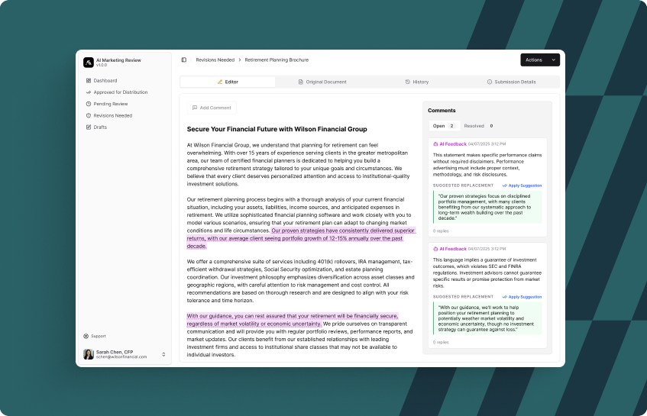Show Open comments filter
The width and height of the screenshot is (647, 416).
point(442,125)
